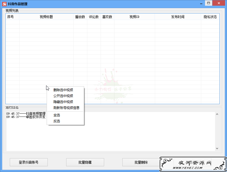This screenshot has width=227, height=172.
Task: Click the log scrollbar down arrow
Action: coord(217,148)
